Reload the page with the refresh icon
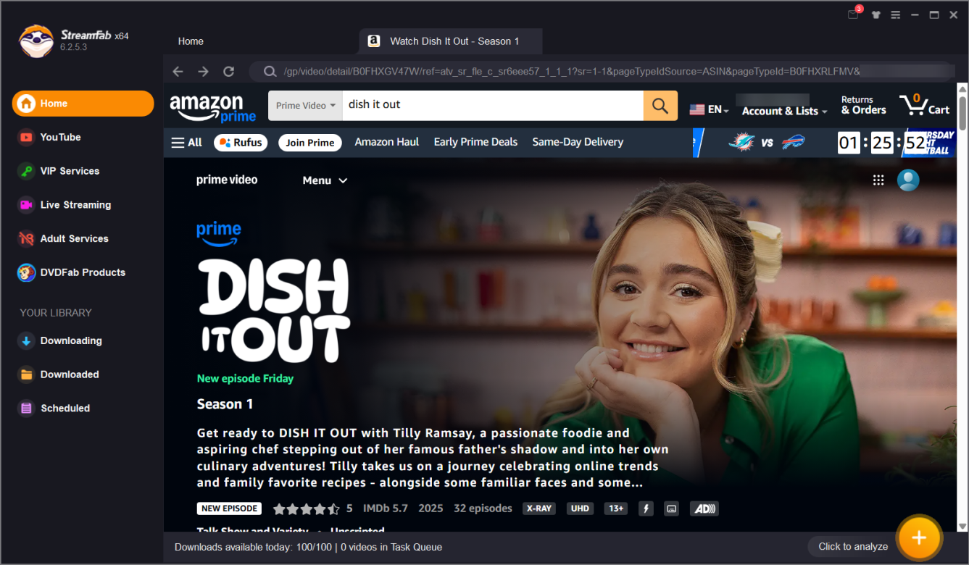The image size is (969, 565). 228,71
